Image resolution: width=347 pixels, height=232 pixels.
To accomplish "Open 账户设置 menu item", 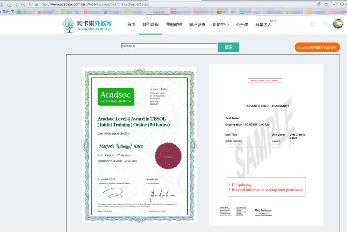I will (x=197, y=24).
